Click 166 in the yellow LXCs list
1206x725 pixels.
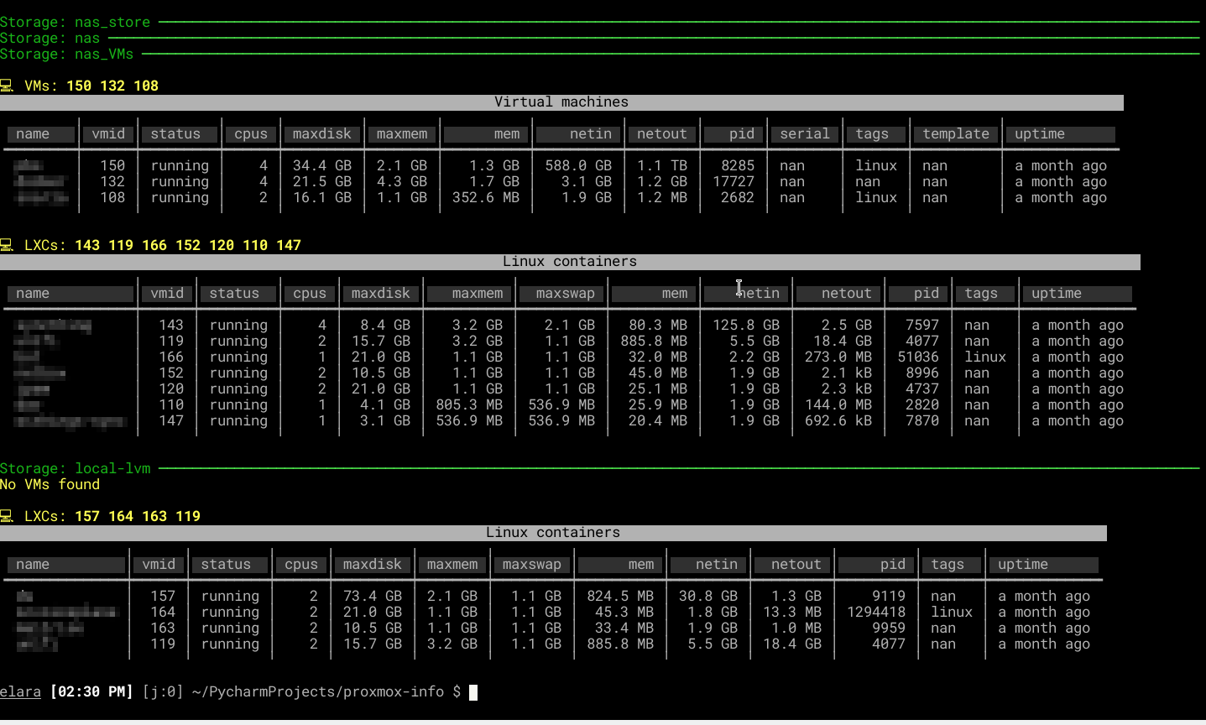154,245
